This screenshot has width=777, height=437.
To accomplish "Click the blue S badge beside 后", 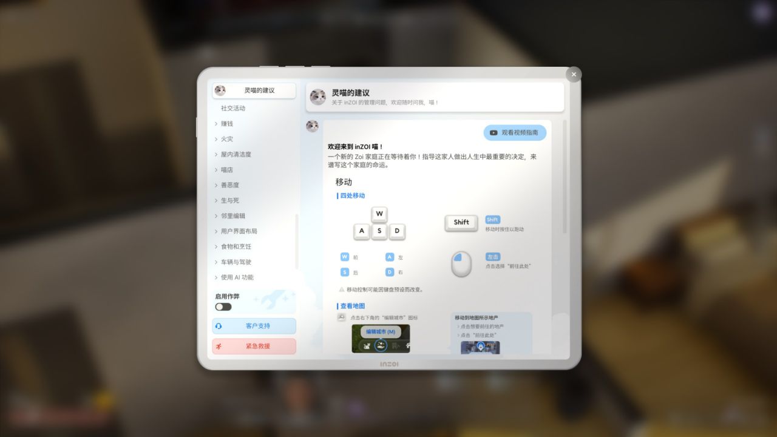I will coord(345,273).
